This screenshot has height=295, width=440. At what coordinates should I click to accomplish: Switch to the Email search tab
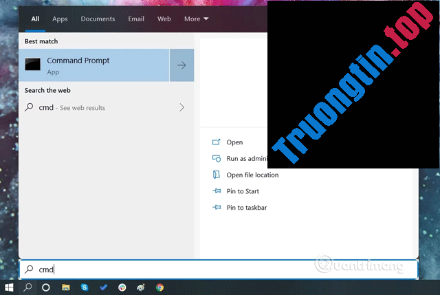coord(136,19)
